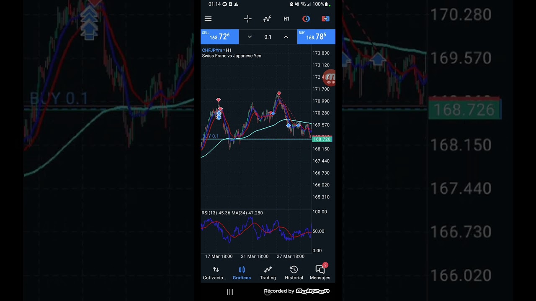Open the new order icon
The width and height of the screenshot is (536, 301).
(325, 19)
